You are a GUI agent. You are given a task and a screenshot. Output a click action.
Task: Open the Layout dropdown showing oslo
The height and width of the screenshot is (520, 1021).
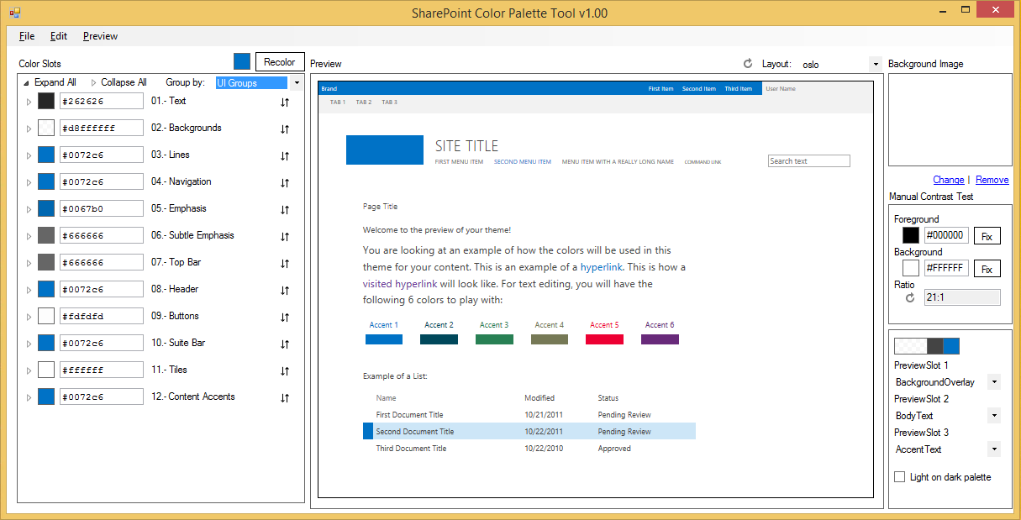875,64
